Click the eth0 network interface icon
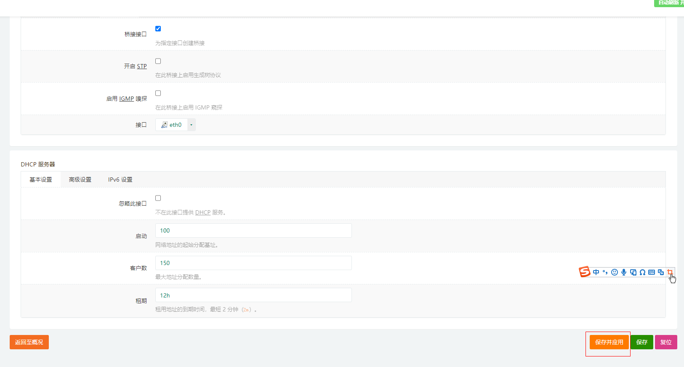This screenshot has height=367, width=684. click(x=164, y=125)
